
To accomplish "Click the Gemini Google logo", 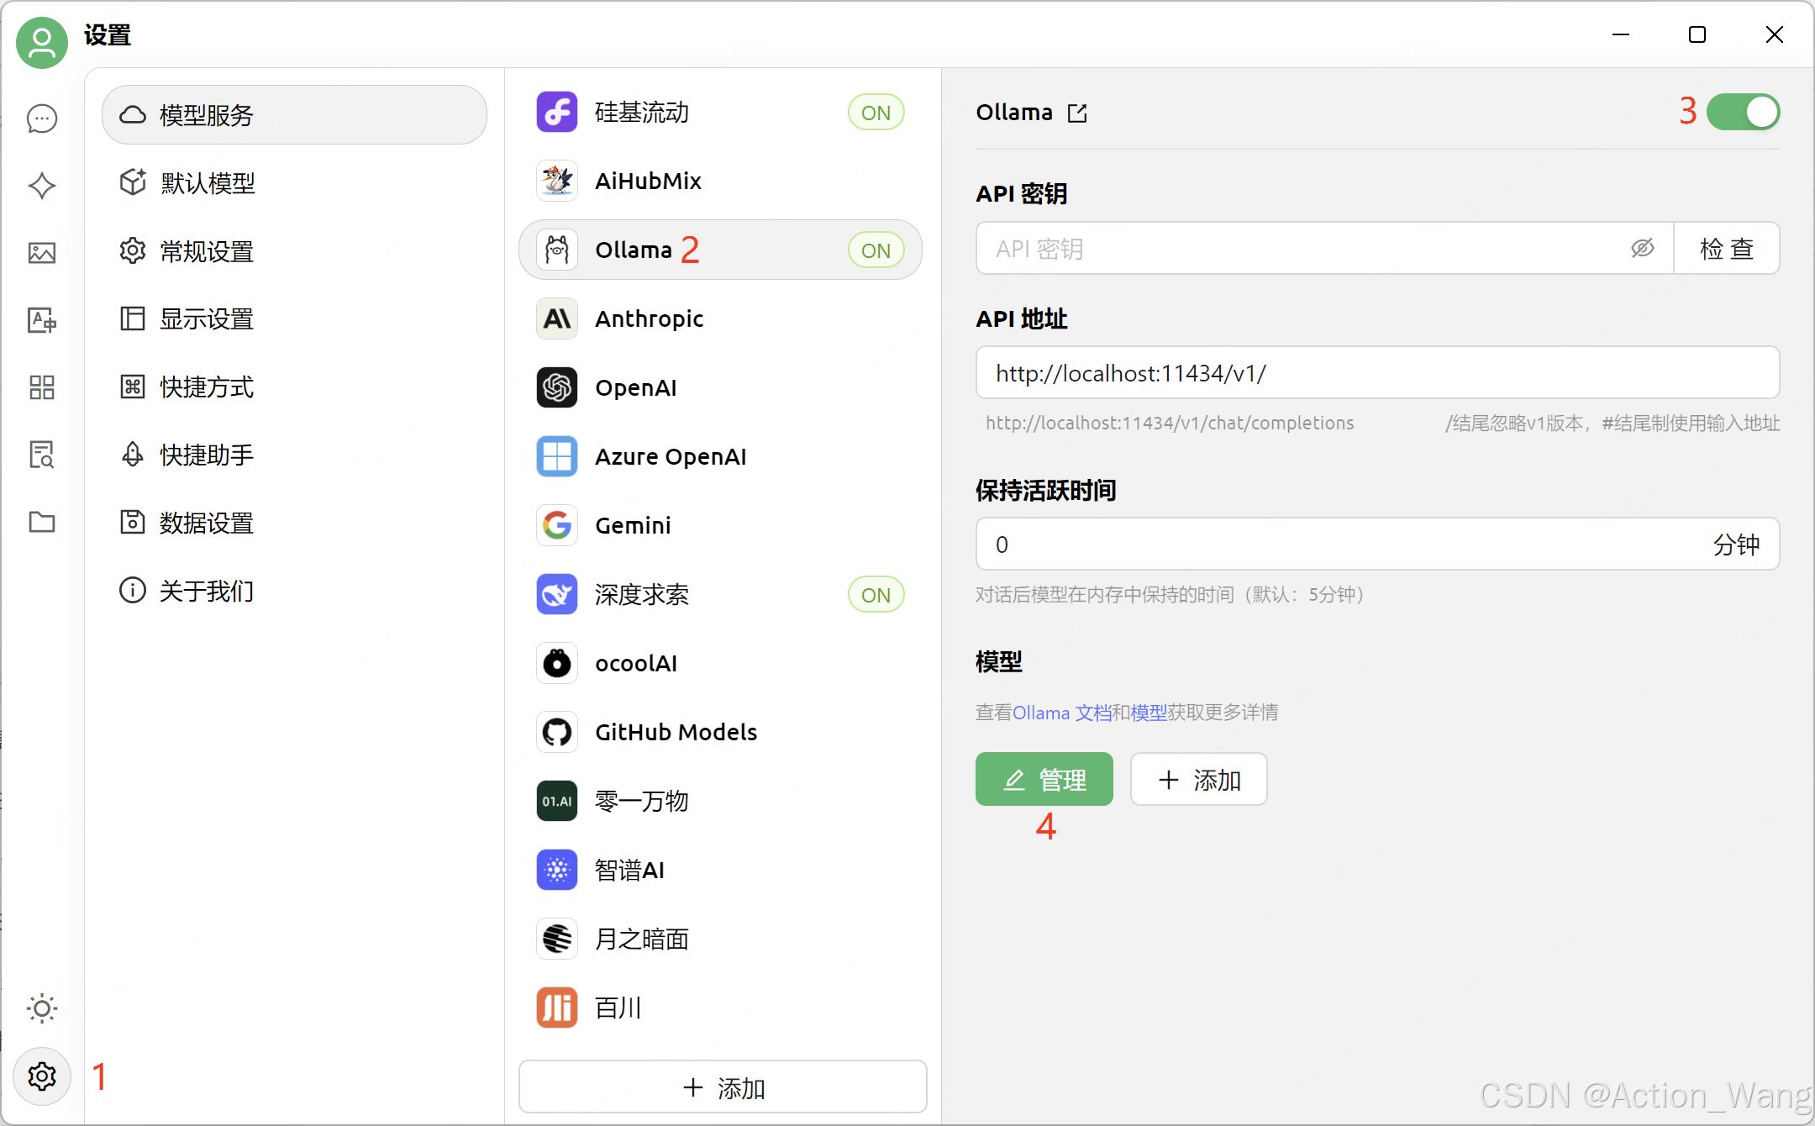I will (557, 526).
